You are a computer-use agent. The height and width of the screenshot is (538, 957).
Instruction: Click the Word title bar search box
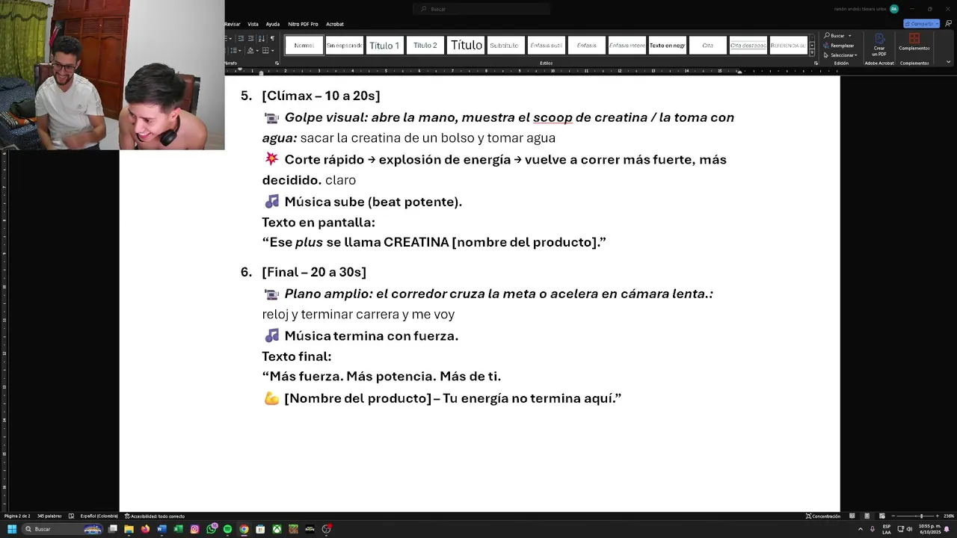click(x=482, y=9)
